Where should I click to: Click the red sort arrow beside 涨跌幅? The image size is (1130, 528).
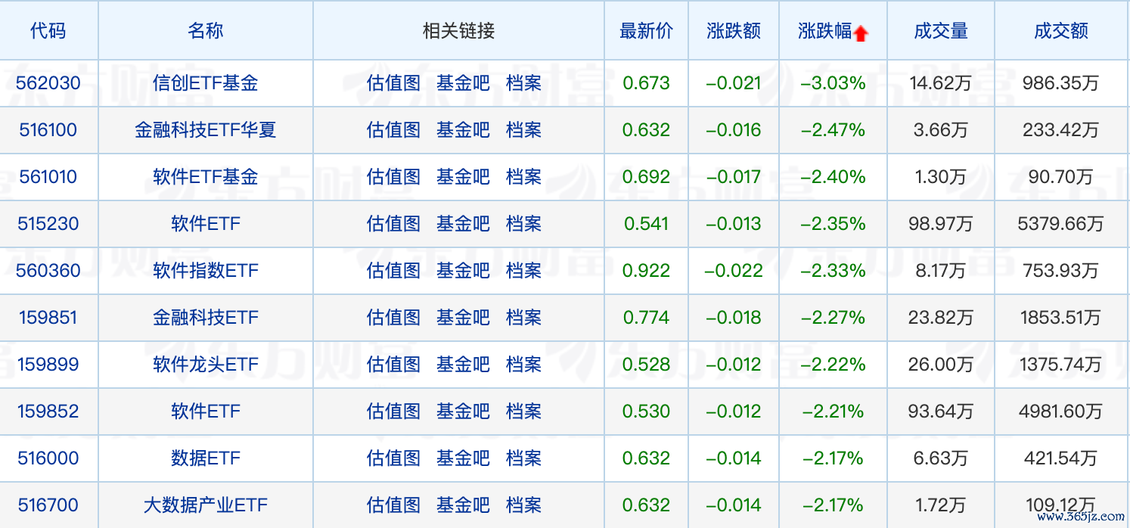click(861, 33)
